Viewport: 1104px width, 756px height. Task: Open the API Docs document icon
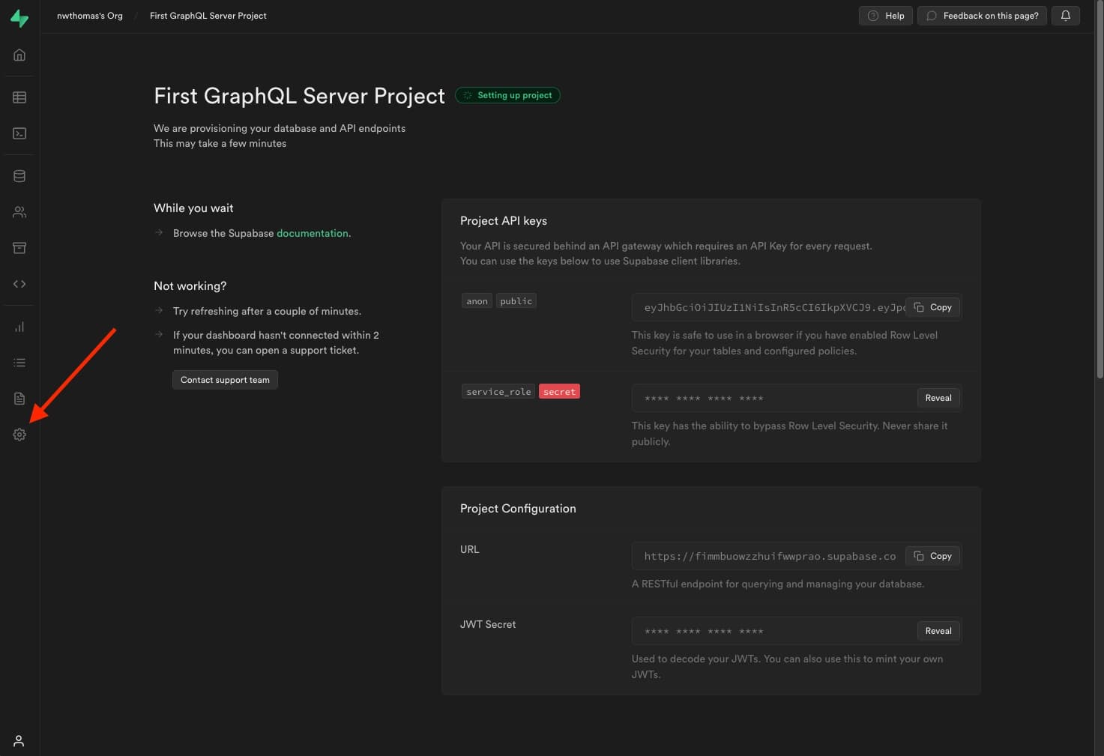tap(19, 399)
